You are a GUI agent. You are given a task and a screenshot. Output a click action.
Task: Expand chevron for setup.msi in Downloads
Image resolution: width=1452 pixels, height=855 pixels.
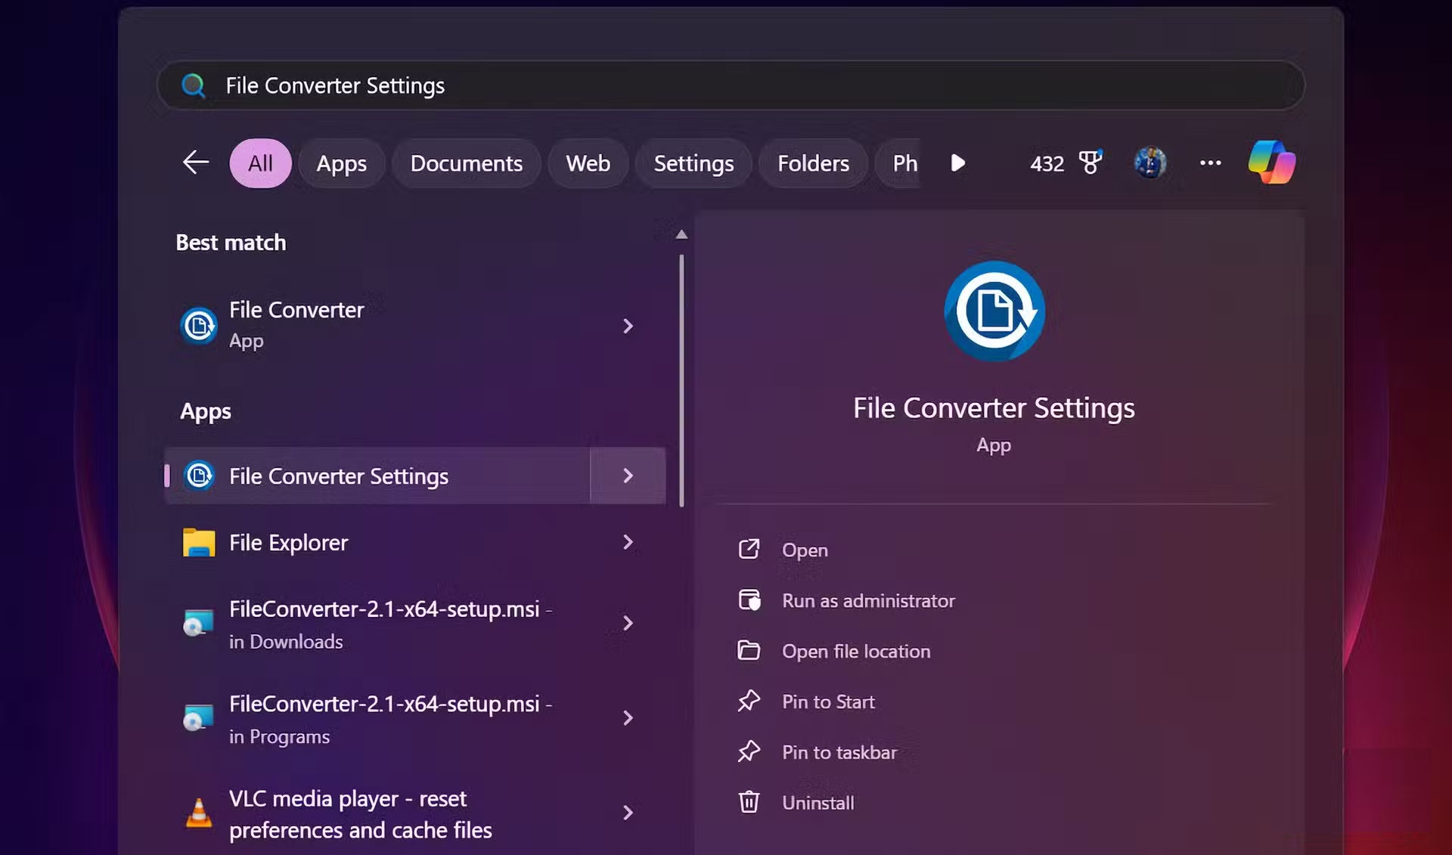click(628, 623)
